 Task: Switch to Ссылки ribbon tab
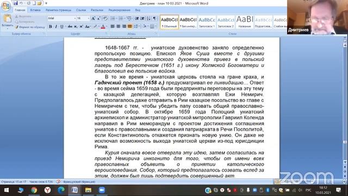[81, 10]
